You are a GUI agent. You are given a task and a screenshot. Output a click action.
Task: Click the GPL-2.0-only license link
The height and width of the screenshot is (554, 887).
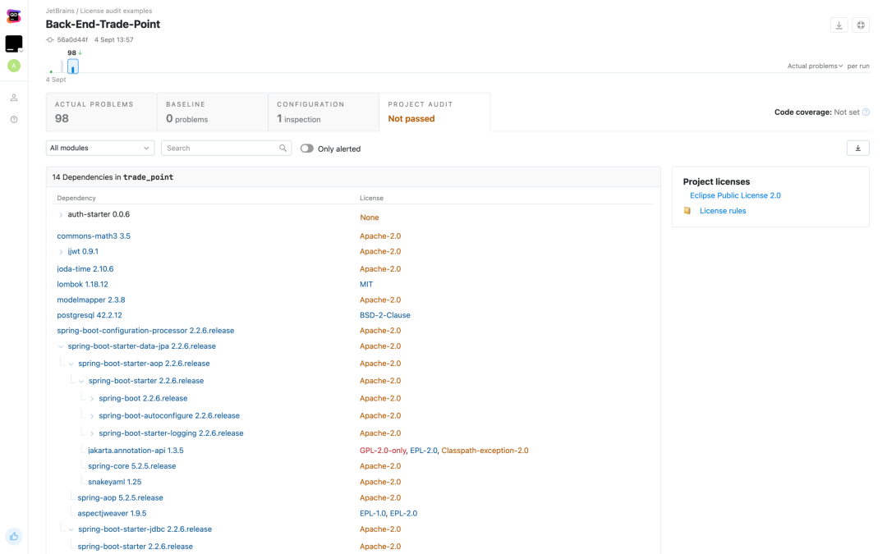(383, 451)
